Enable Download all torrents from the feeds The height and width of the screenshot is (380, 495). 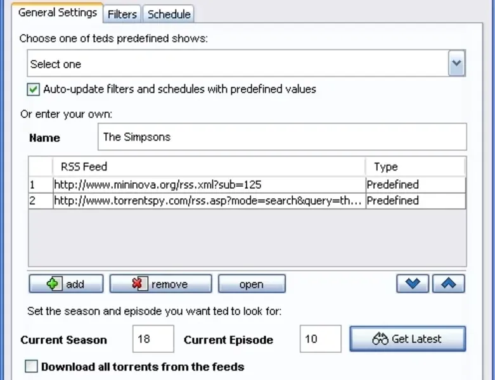click(x=31, y=367)
